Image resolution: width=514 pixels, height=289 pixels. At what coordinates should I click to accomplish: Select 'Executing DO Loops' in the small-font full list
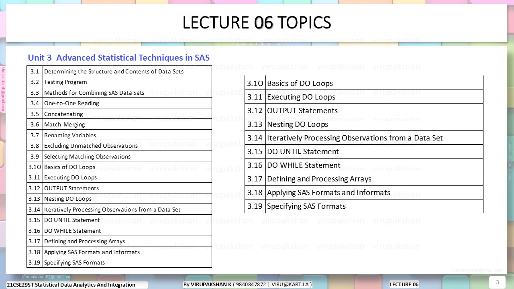(70, 177)
